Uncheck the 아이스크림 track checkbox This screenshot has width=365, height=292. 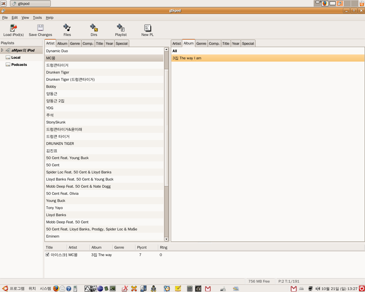[x=47, y=255]
